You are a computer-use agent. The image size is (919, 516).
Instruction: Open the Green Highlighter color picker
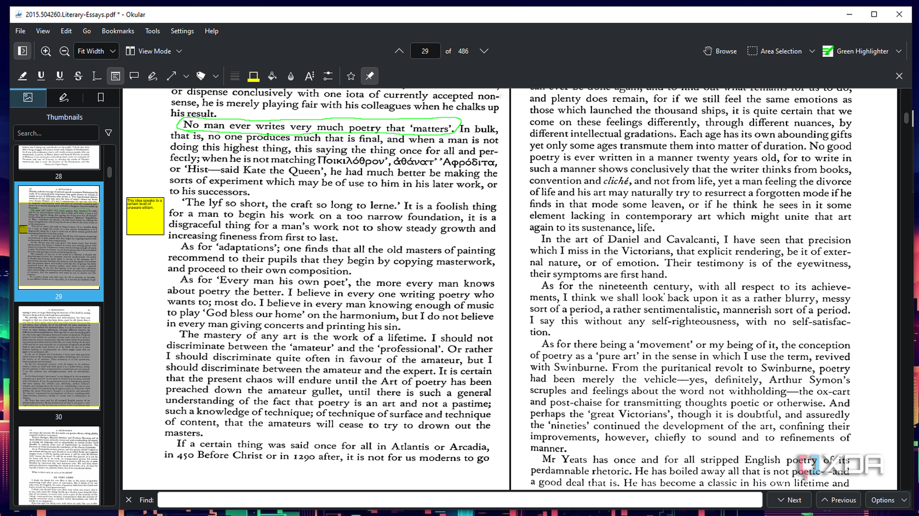[x=861, y=51]
